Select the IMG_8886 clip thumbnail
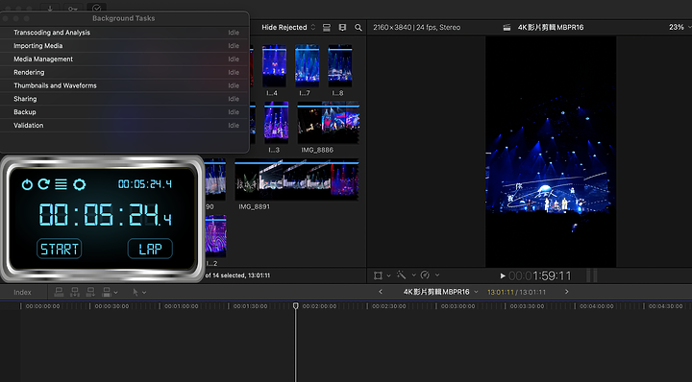The width and height of the screenshot is (692, 382). pos(328,123)
